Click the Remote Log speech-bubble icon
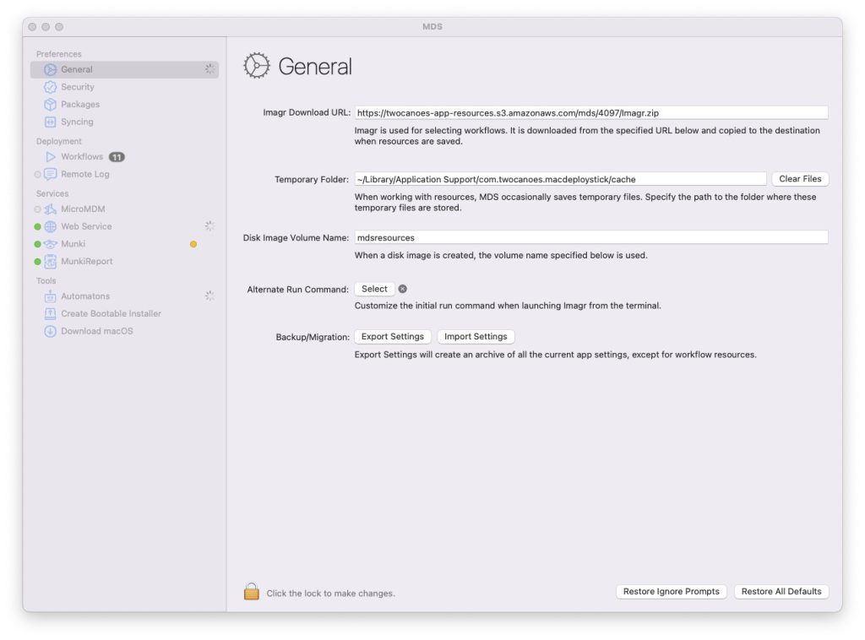 50,174
